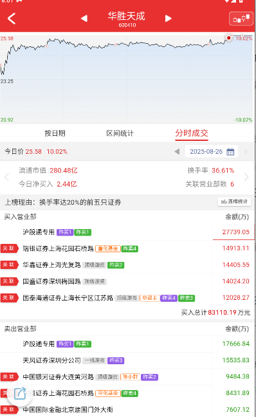Switch to 区间统计 tab
The height and width of the screenshot is (417, 256).
click(120, 133)
